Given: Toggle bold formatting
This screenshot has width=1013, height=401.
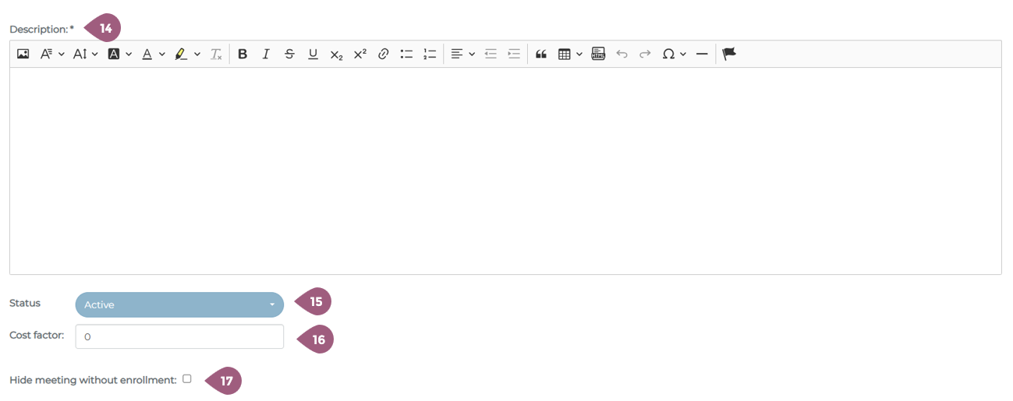Looking at the screenshot, I should coord(243,54).
